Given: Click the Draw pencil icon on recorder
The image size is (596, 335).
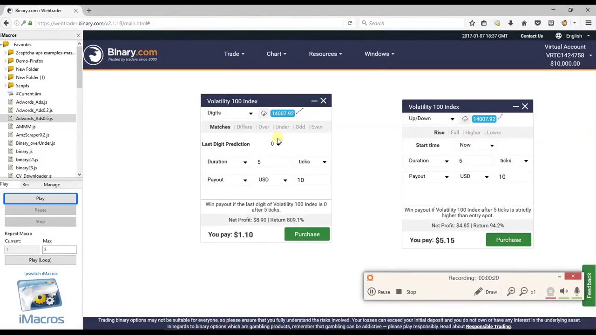Looking at the screenshot, I should point(478,292).
